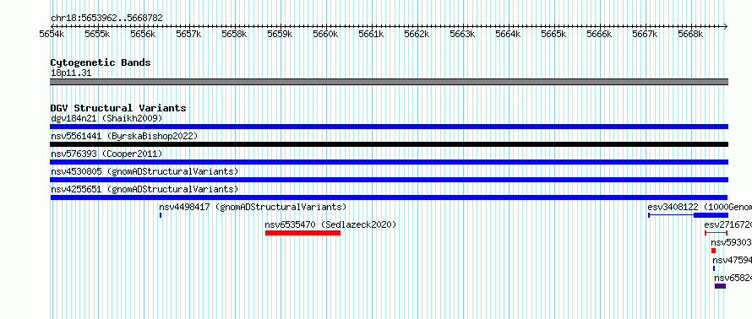This screenshot has width=752, height=319.
Task: Select the red bracketed esv271672 variant line
Action: (716, 233)
